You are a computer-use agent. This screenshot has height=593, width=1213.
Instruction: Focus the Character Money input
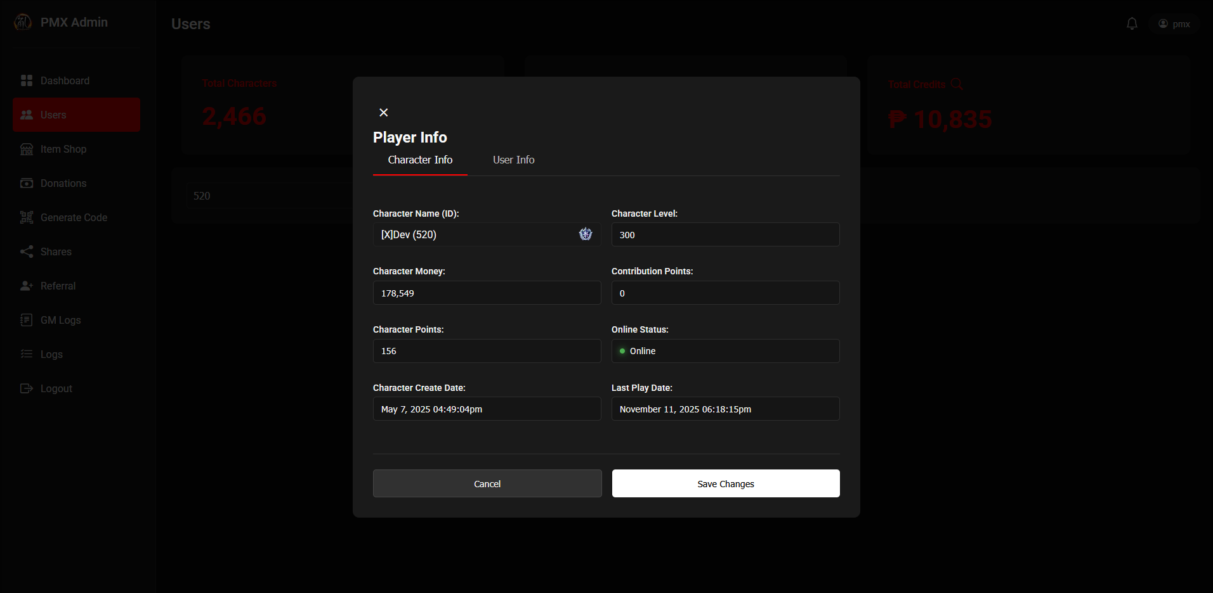(x=487, y=293)
